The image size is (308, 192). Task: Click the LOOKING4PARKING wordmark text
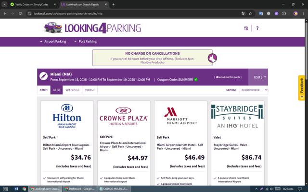pyautogui.click(x=103, y=28)
